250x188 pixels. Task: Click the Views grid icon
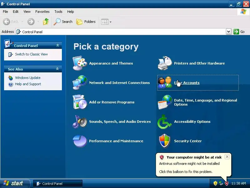(105, 22)
